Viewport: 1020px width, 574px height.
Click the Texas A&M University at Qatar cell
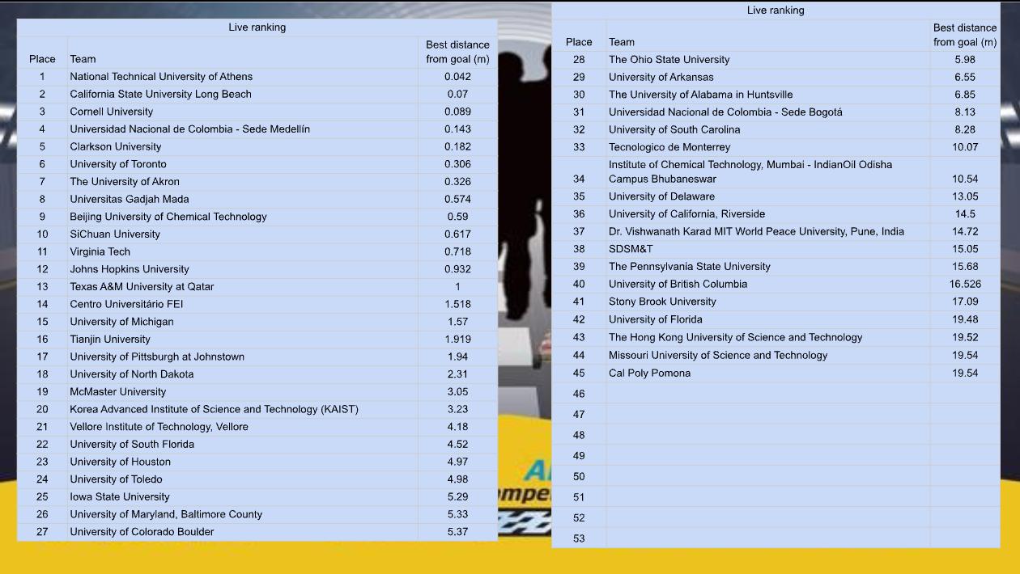(x=142, y=287)
